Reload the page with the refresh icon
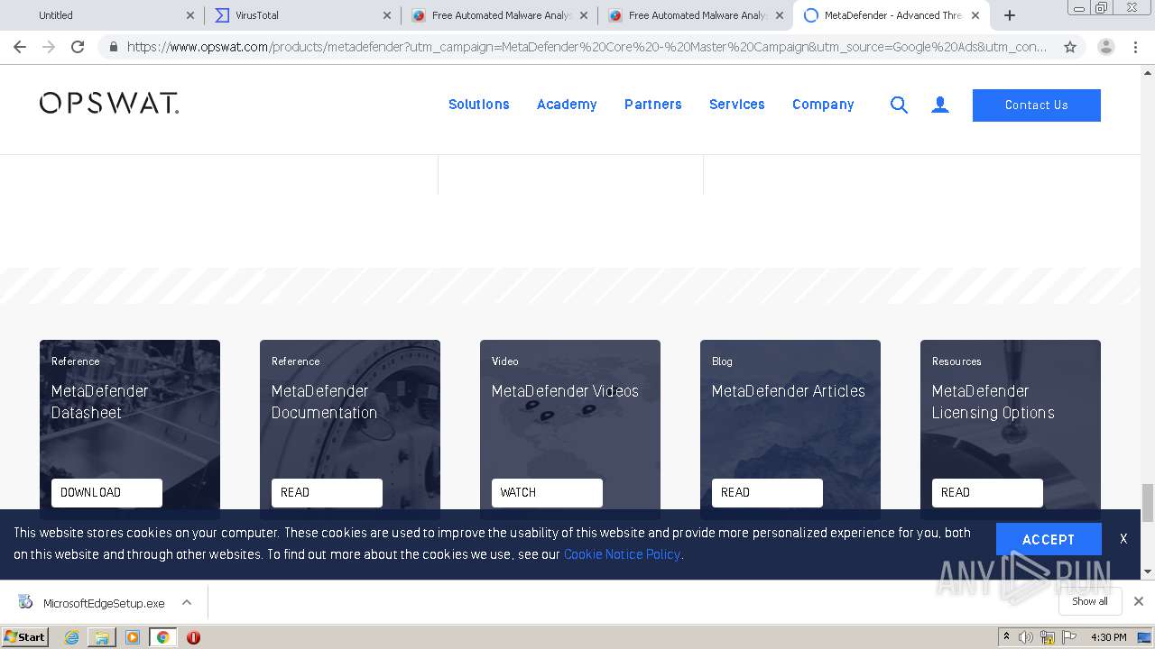The width and height of the screenshot is (1155, 649). pyautogui.click(x=78, y=47)
